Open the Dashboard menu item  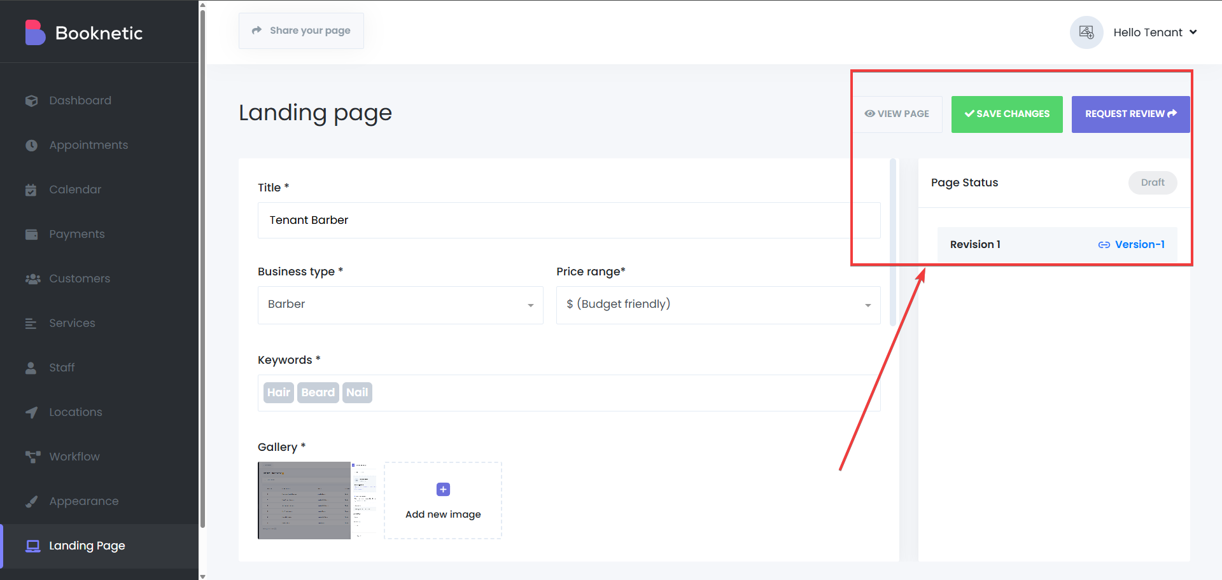click(99, 100)
